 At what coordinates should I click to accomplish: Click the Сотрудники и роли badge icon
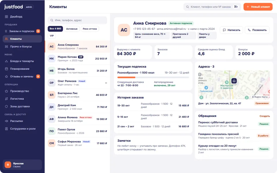(6, 129)
